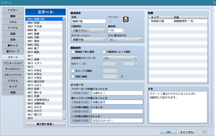Click the enemy message field を倒した！
216x136 pixels.
pyautogui.click(x=117, y=102)
